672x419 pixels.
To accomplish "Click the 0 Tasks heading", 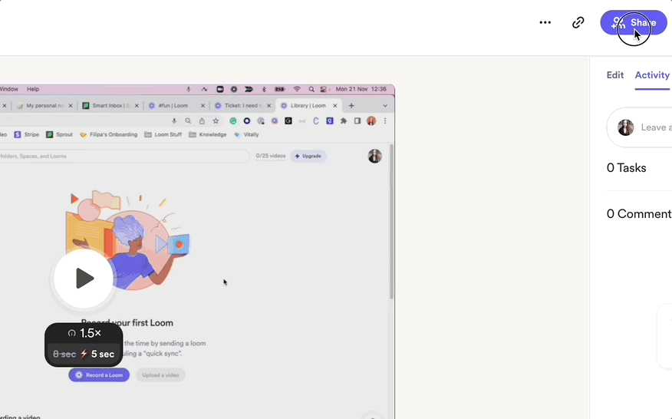I will point(626,168).
